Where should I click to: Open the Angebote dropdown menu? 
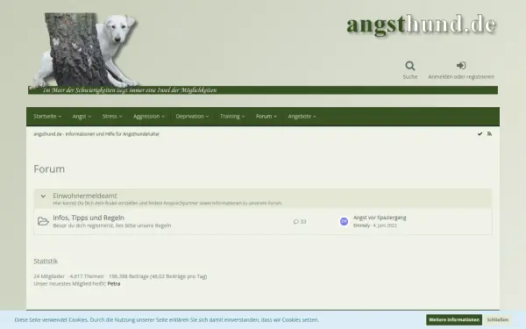[302, 117]
